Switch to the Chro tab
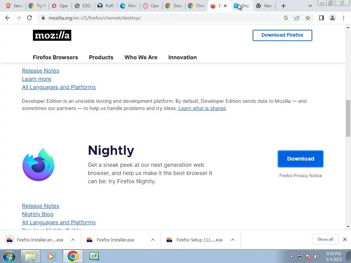 click(196, 6)
